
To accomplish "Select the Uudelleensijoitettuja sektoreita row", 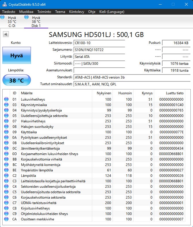I will (x=44, y=116).
